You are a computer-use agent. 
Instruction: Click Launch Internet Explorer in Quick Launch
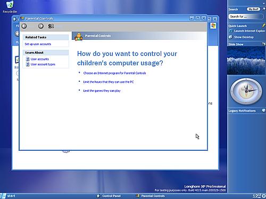pyautogui.click(x=250, y=31)
